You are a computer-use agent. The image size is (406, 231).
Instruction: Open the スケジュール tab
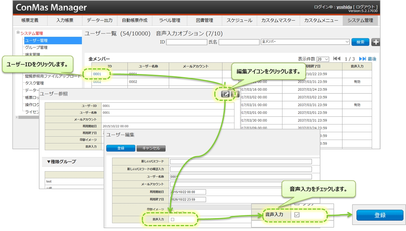(x=239, y=21)
